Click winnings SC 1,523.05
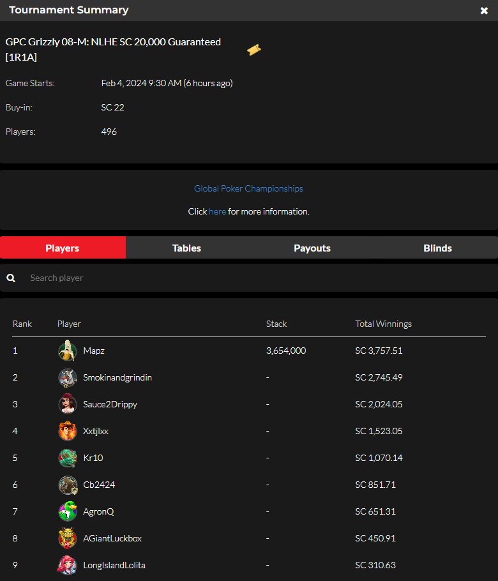The image size is (498, 581). pyautogui.click(x=379, y=431)
